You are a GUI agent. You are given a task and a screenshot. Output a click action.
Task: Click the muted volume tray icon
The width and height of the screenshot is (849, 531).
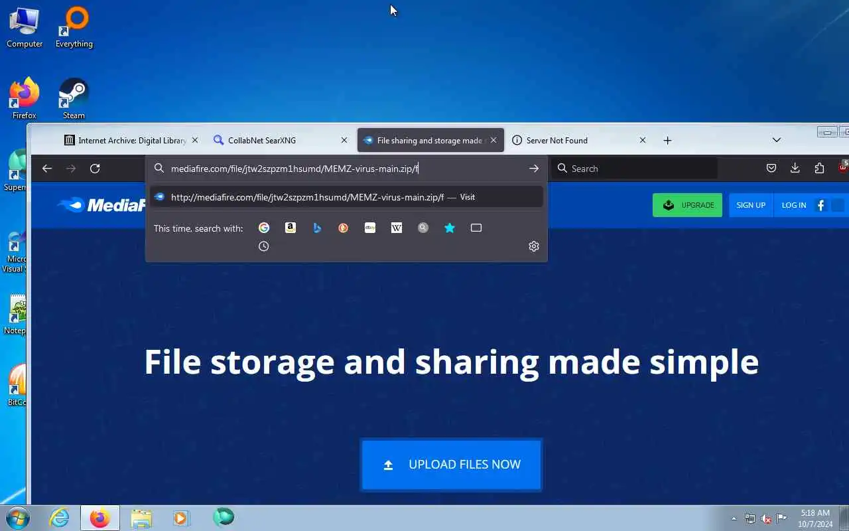(766, 518)
